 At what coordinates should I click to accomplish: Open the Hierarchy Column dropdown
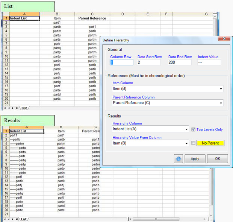click(x=186, y=129)
